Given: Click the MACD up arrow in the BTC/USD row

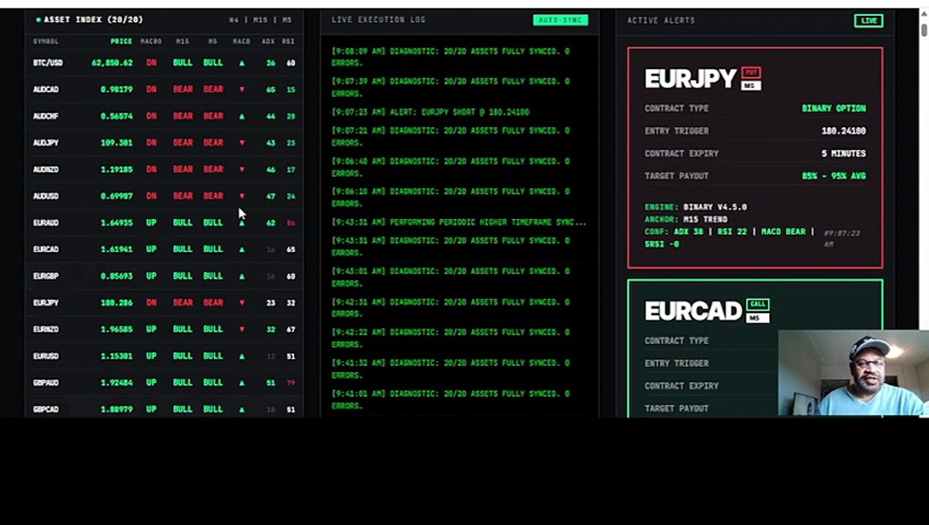Looking at the screenshot, I should pyautogui.click(x=242, y=63).
